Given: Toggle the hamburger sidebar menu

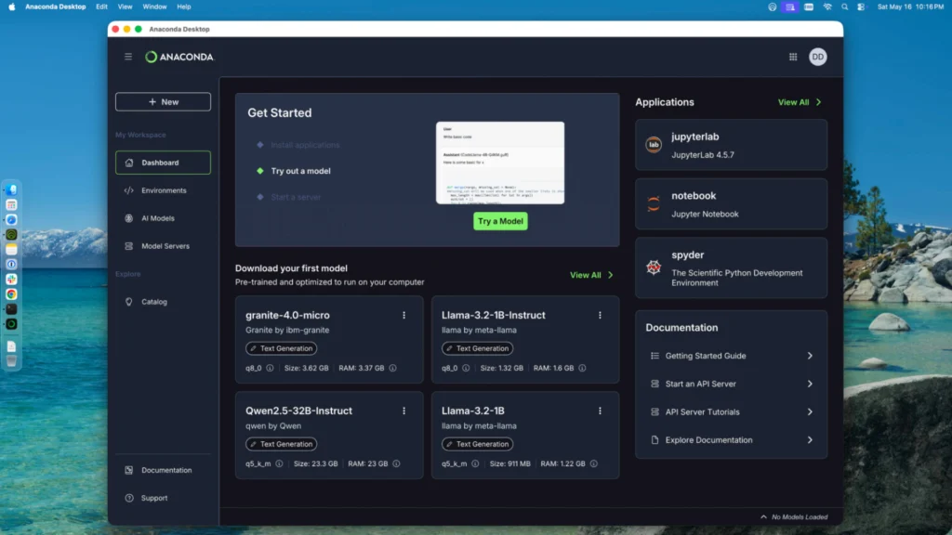Looking at the screenshot, I should (128, 57).
